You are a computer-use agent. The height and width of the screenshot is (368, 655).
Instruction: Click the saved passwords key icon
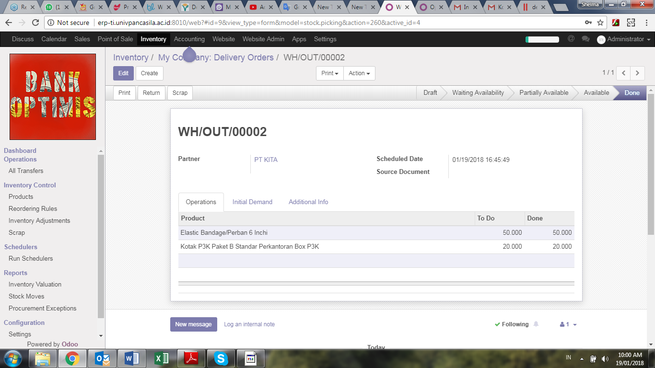coord(588,23)
